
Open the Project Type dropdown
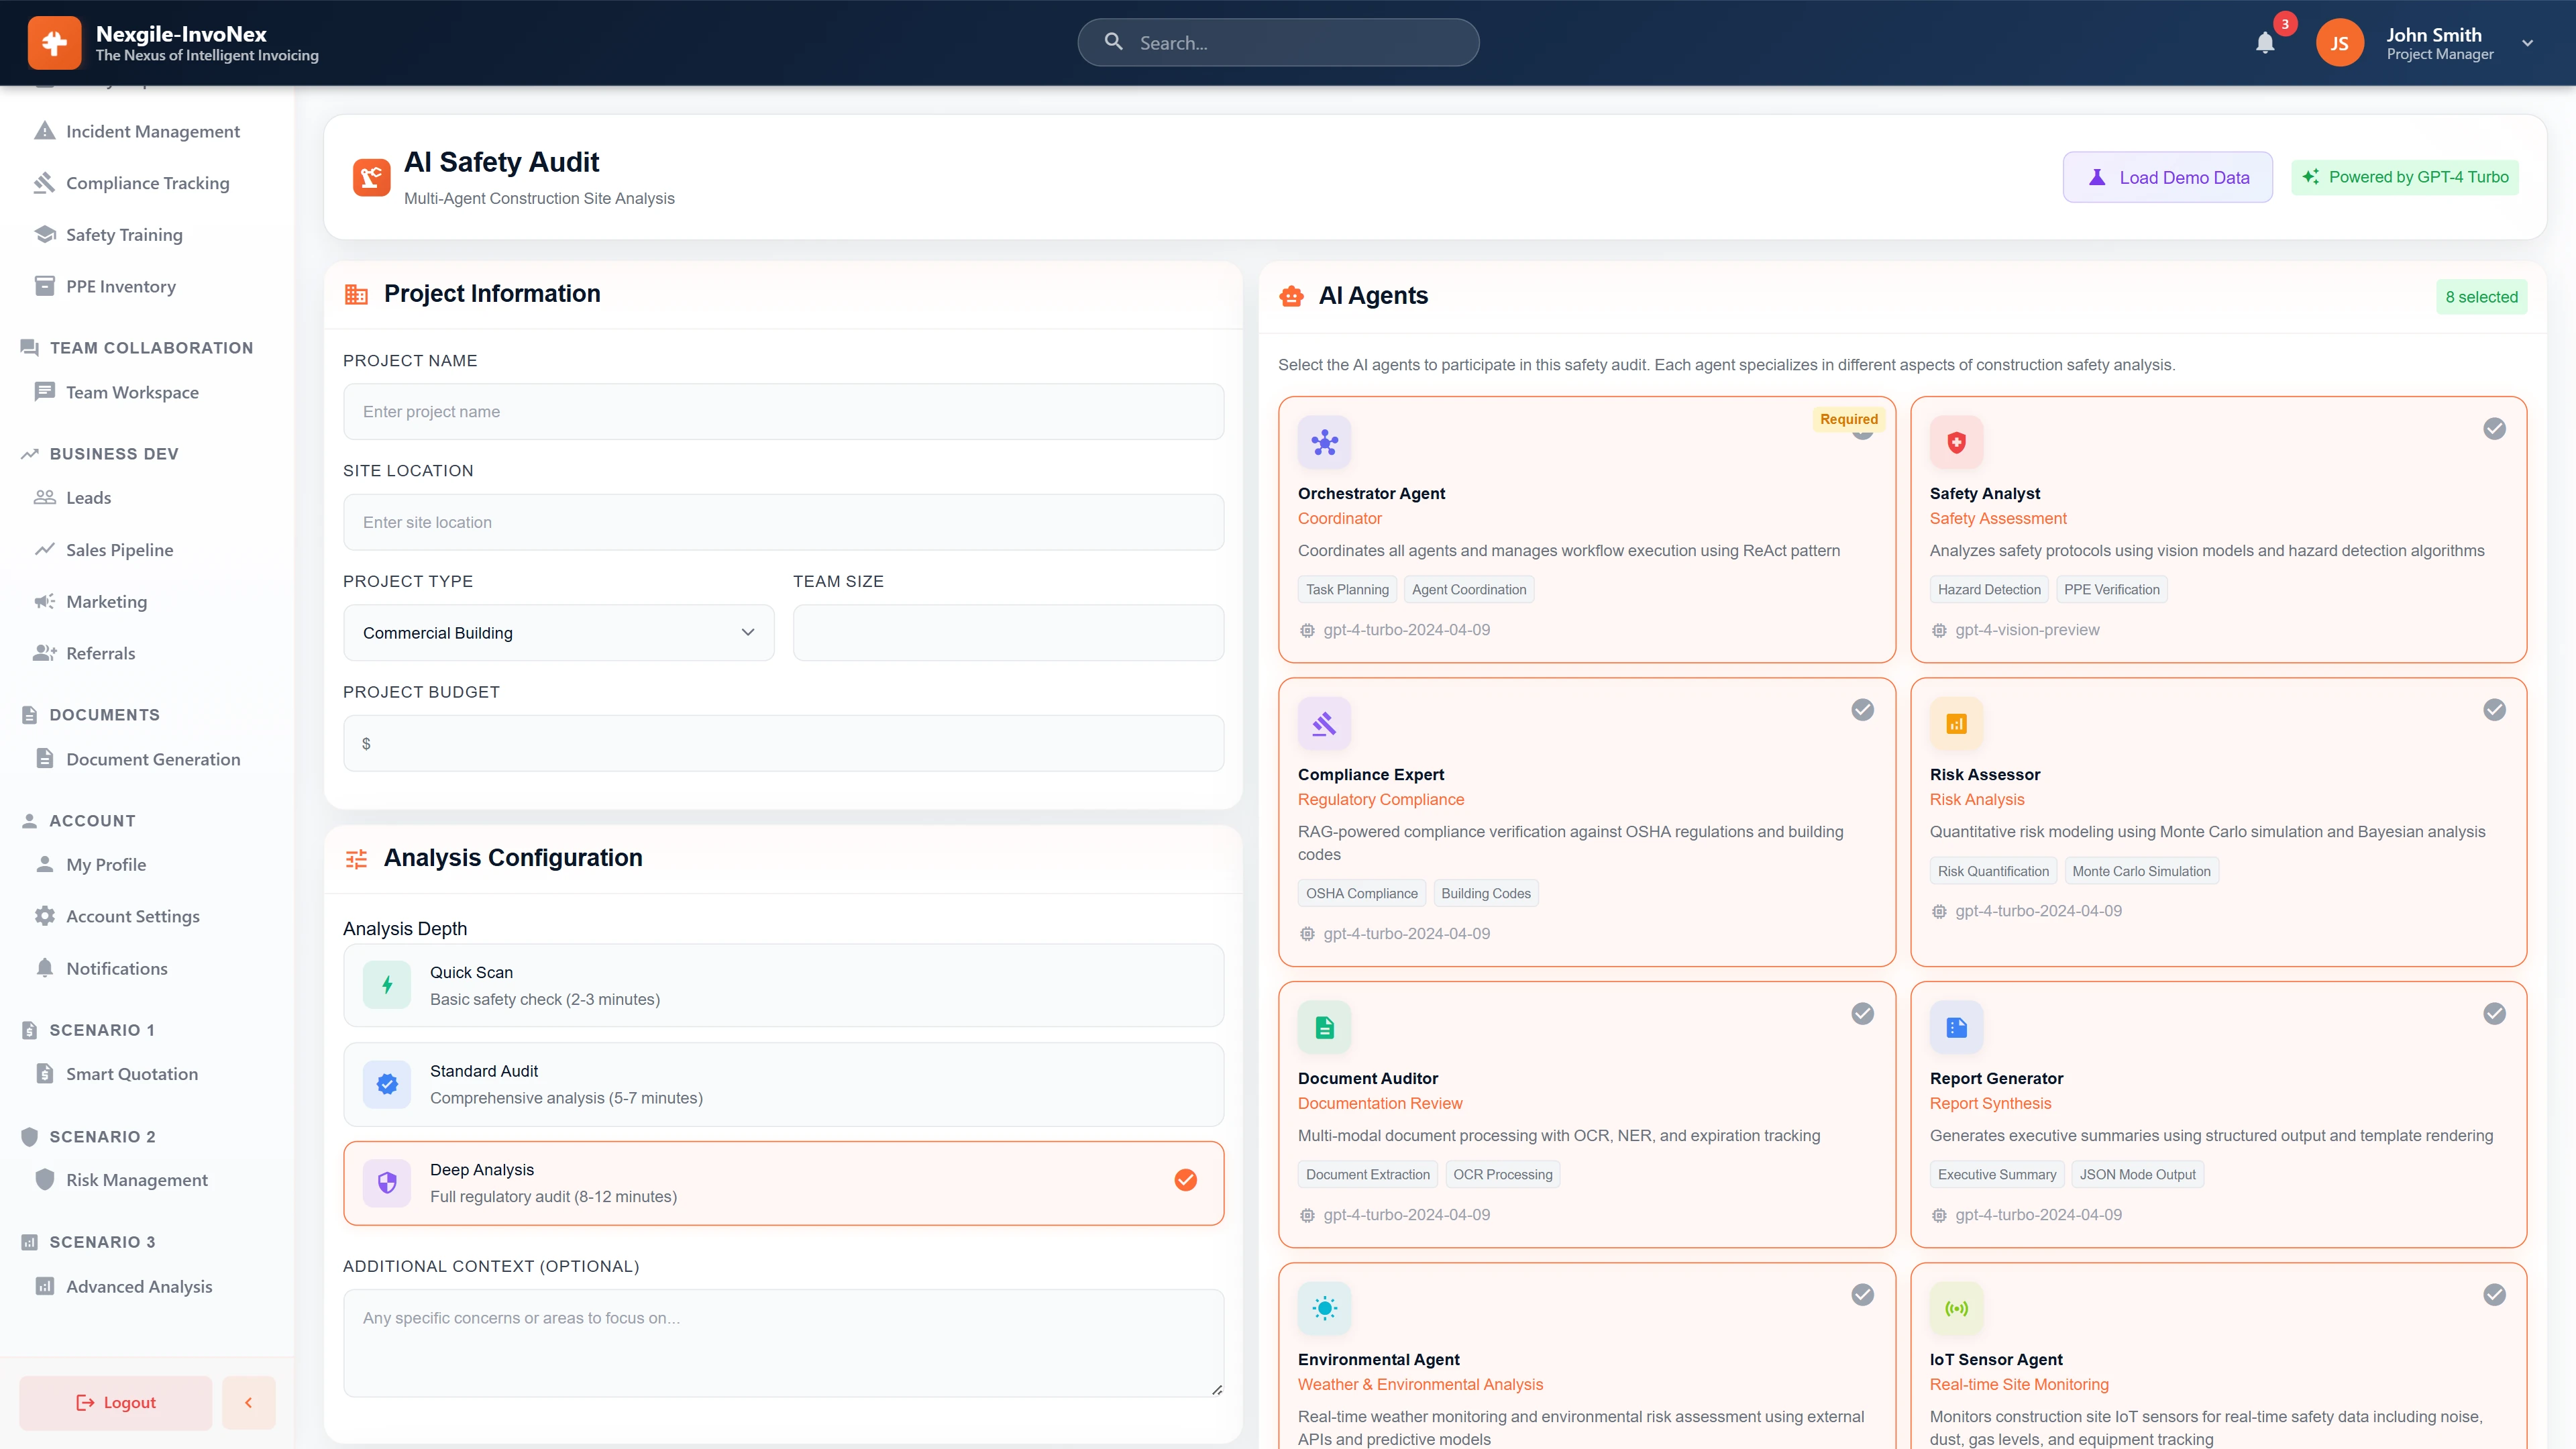point(558,632)
